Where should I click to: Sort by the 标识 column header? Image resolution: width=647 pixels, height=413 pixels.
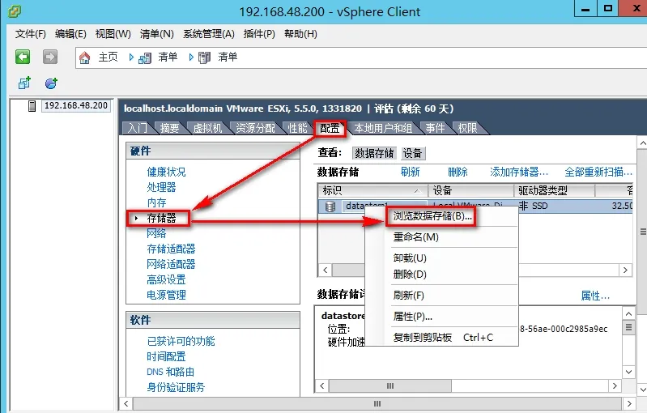coord(373,190)
